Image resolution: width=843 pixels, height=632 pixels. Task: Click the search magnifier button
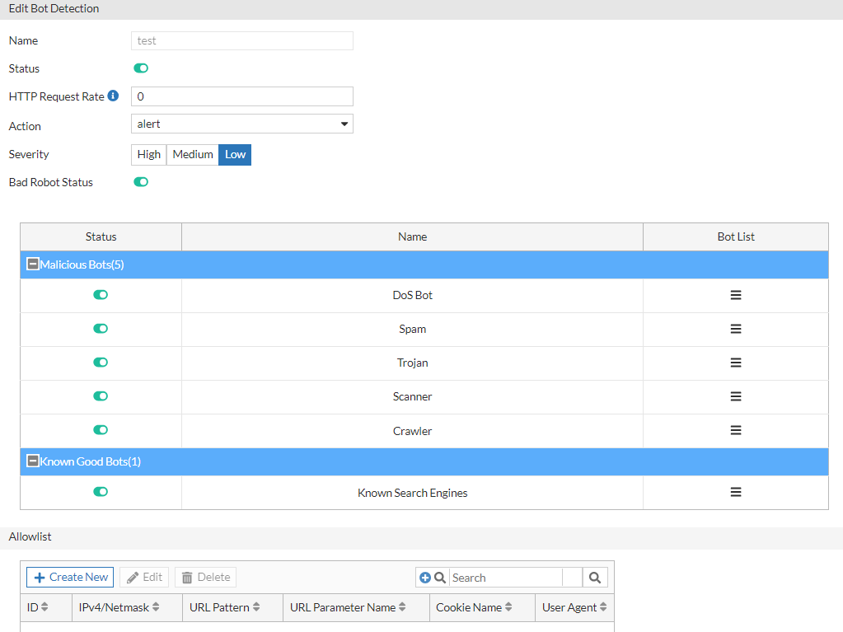click(x=594, y=577)
